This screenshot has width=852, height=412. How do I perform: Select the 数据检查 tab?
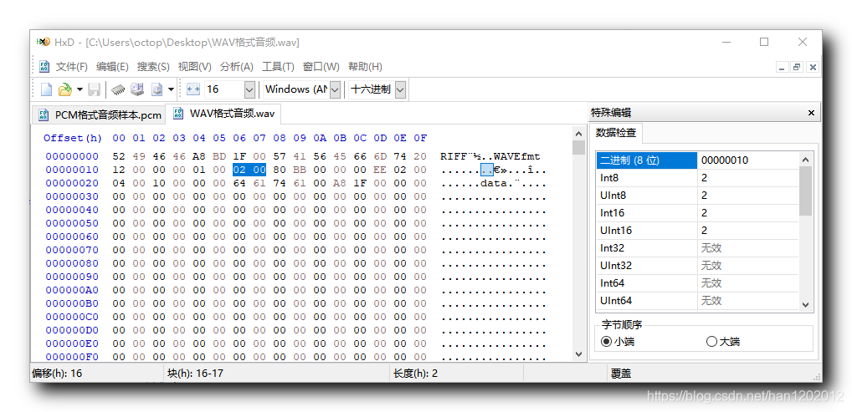point(616,132)
